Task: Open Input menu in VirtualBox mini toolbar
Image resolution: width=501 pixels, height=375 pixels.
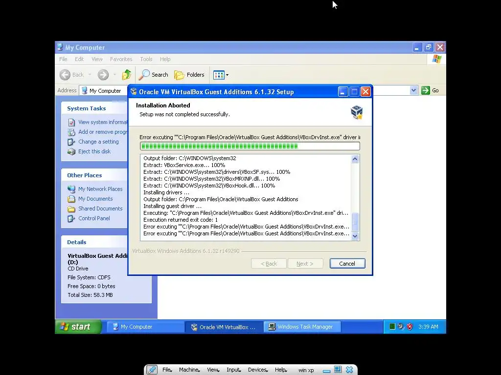Action: 233,370
